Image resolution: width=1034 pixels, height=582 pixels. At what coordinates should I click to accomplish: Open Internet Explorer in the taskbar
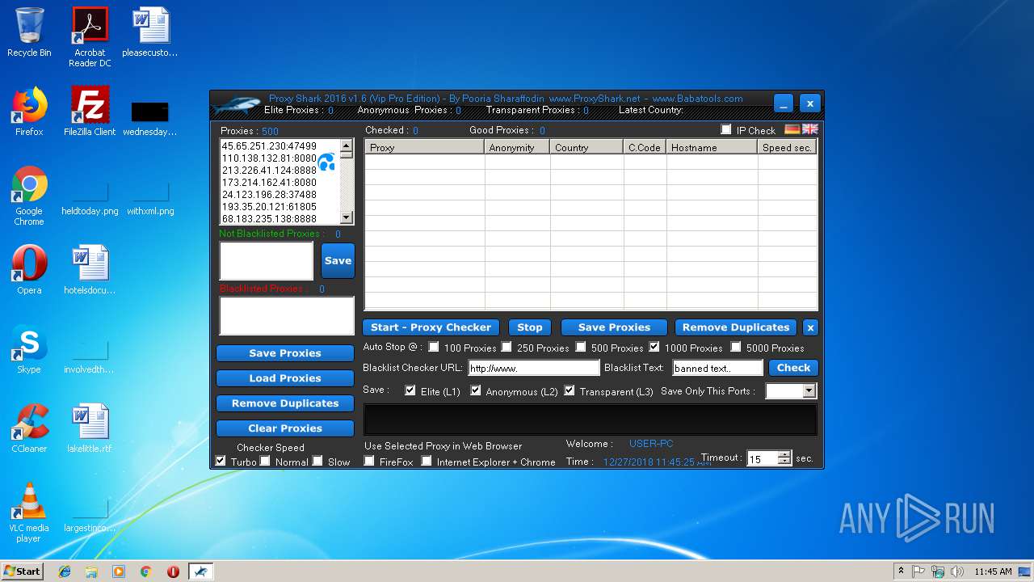coord(65,571)
